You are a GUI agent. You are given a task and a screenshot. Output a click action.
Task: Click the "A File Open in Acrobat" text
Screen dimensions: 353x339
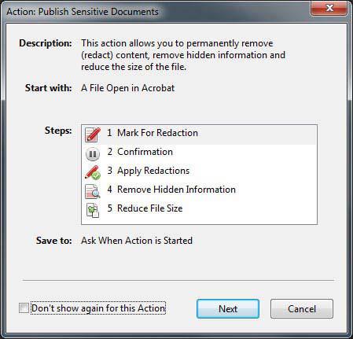click(128, 88)
